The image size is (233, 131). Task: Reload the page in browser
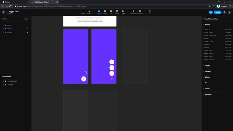pos(11,7)
